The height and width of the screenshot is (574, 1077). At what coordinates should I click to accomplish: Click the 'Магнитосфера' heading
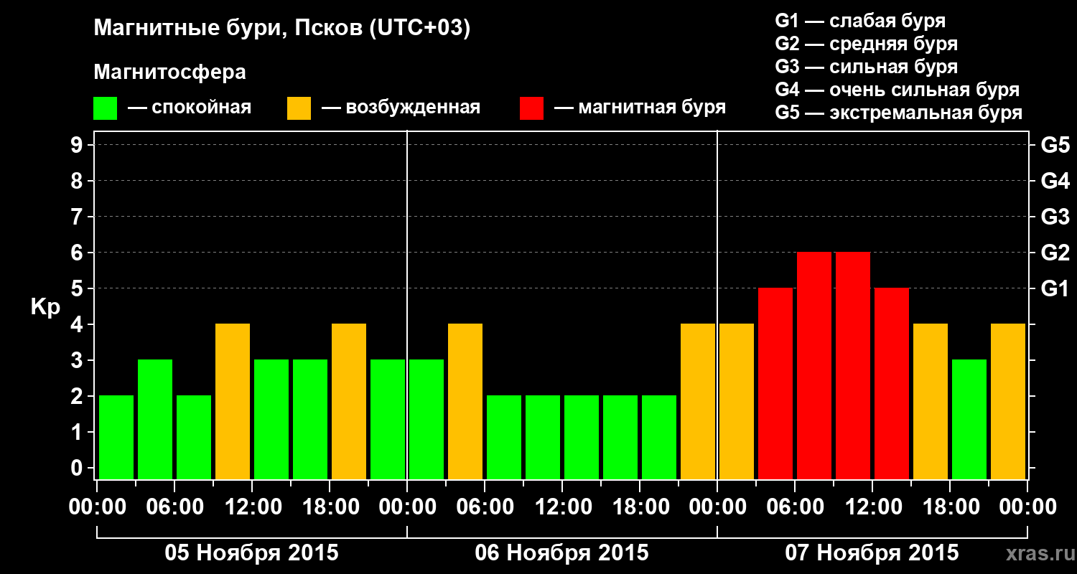click(170, 72)
